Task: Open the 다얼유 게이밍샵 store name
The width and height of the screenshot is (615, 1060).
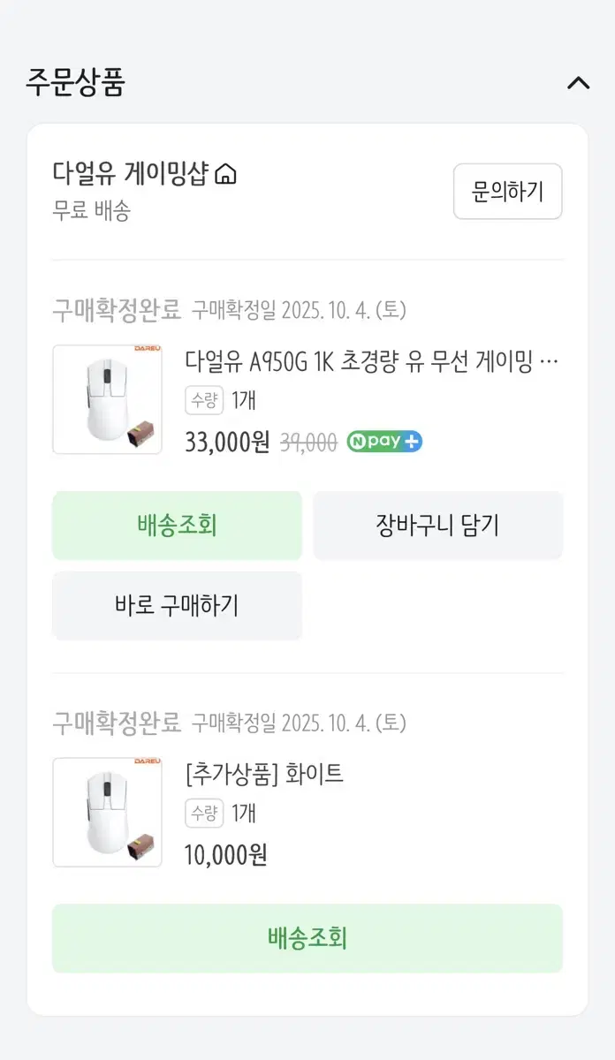Action: (129, 174)
